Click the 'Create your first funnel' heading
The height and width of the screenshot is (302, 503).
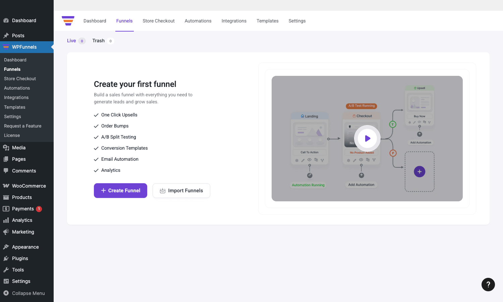click(135, 84)
